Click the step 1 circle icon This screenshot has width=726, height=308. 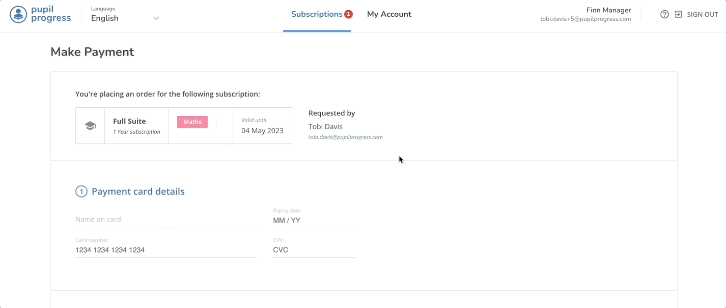(81, 192)
